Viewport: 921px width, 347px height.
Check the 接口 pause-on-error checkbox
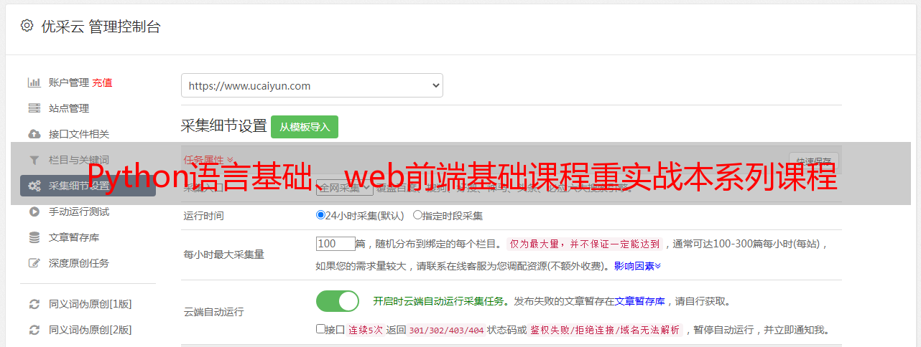coord(320,329)
